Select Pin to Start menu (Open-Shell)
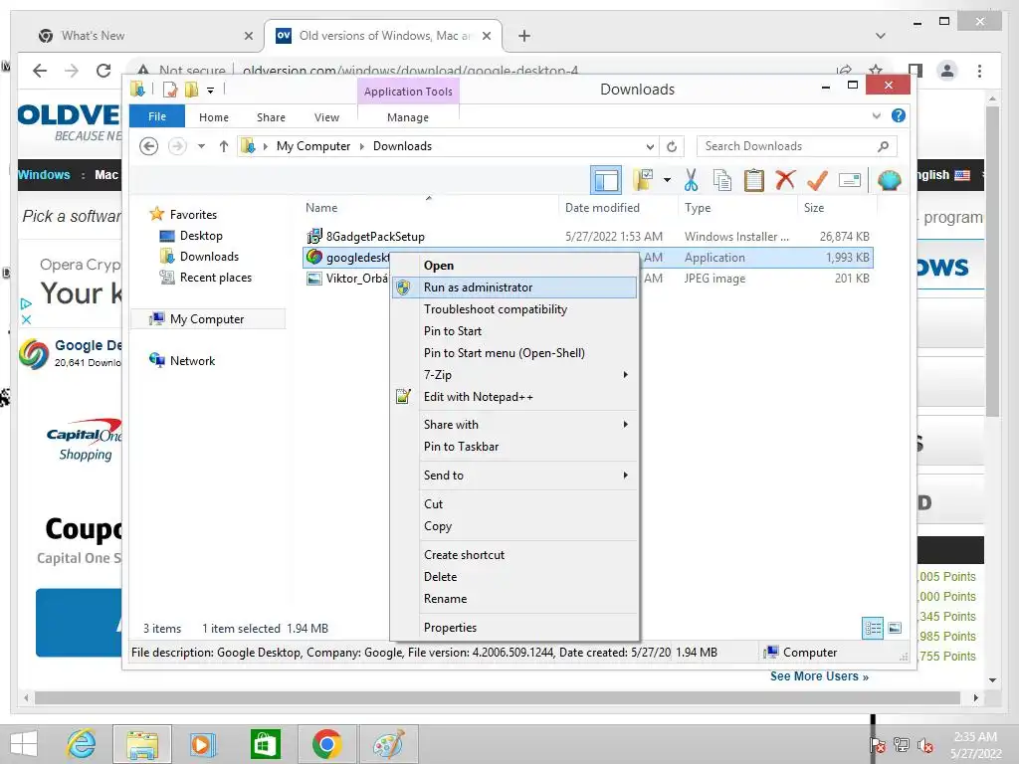Image resolution: width=1019 pixels, height=764 pixels. (514, 353)
